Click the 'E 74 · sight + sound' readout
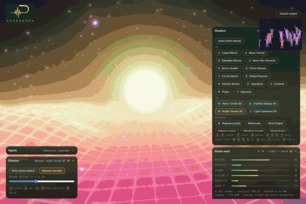This screenshot has height=204, width=306. pyautogui.click(x=273, y=151)
